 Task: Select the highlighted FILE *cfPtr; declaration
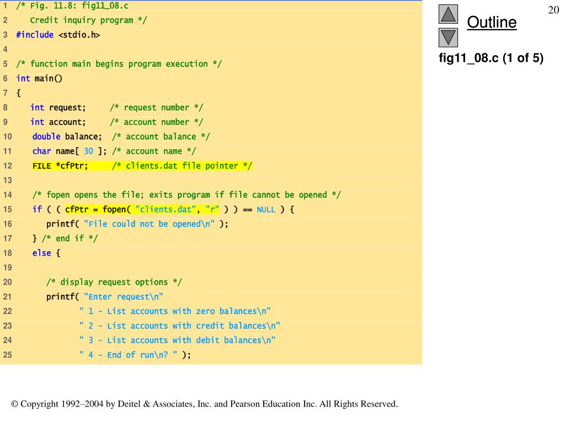60,166
